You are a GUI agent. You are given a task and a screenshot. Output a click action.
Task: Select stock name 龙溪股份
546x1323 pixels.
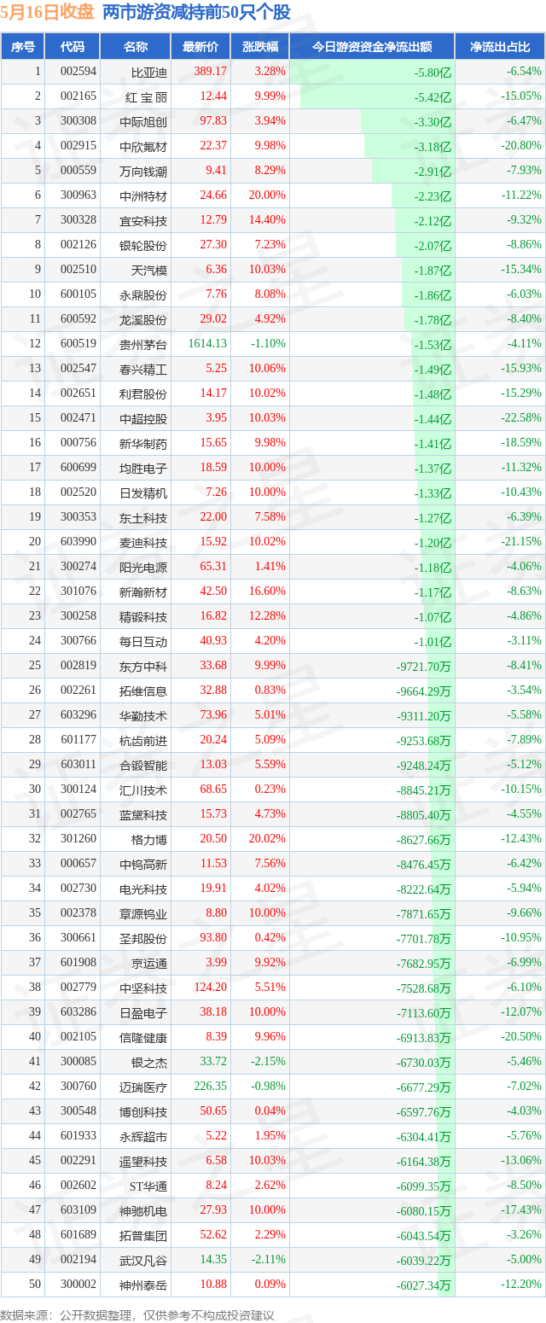tap(143, 319)
